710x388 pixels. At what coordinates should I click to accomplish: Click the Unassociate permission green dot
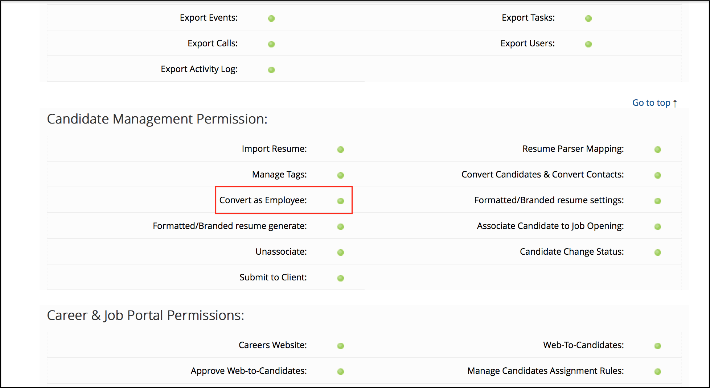point(341,253)
